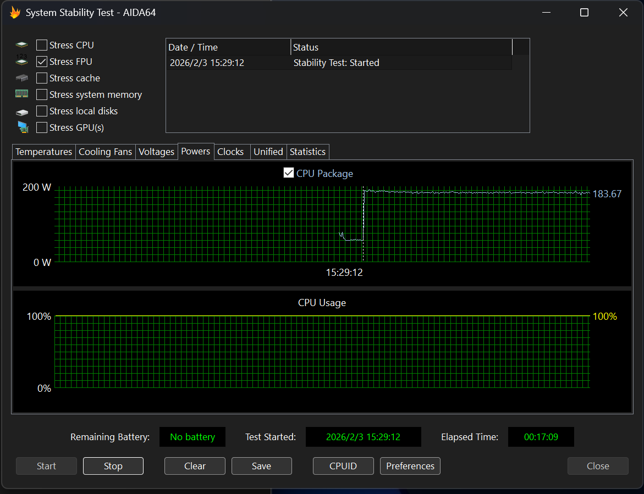Viewport: 644px width, 494px height.
Task: Open the Preferences dialog
Action: click(410, 466)
